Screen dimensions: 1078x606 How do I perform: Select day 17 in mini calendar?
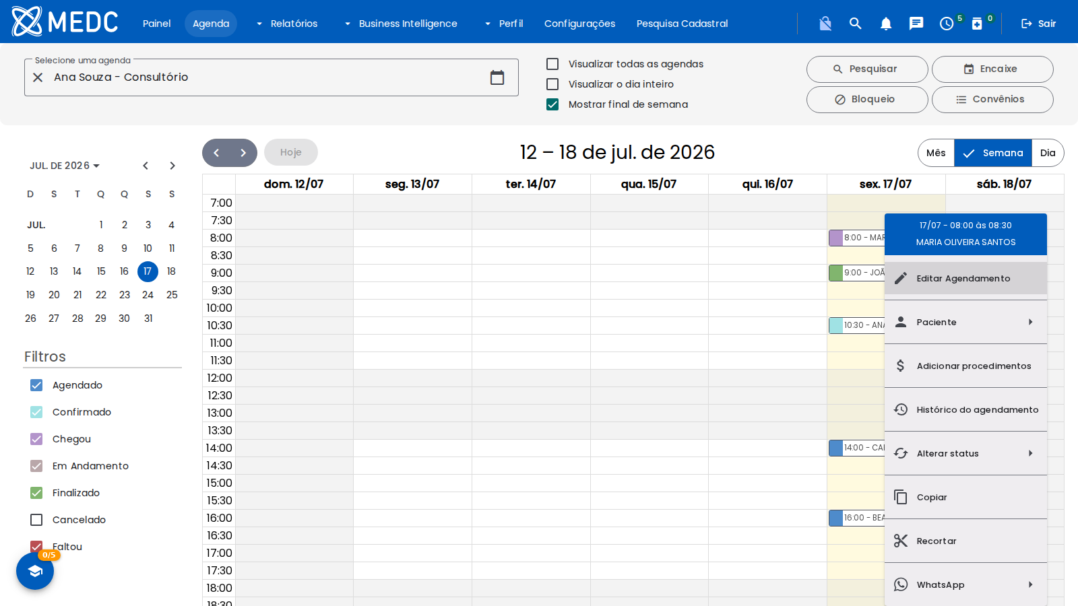pos(148,271)
